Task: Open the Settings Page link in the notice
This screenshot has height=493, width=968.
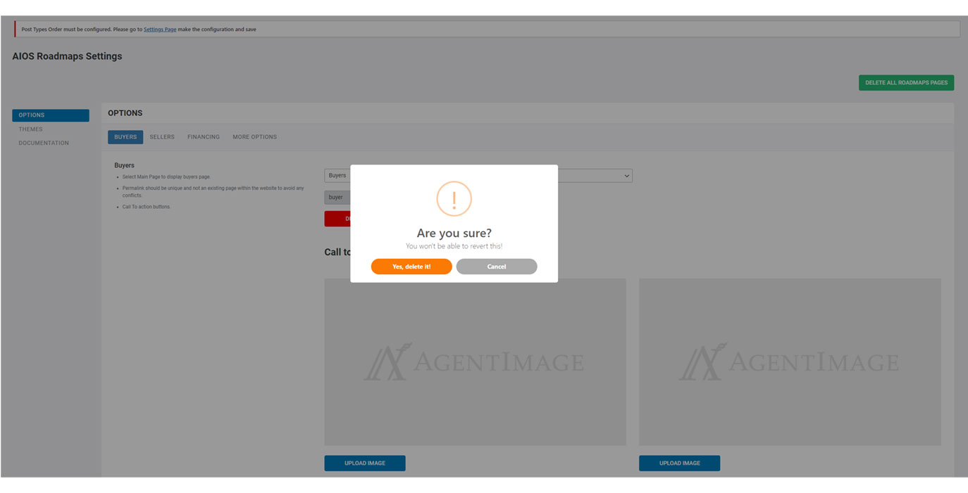Action: 160,30
